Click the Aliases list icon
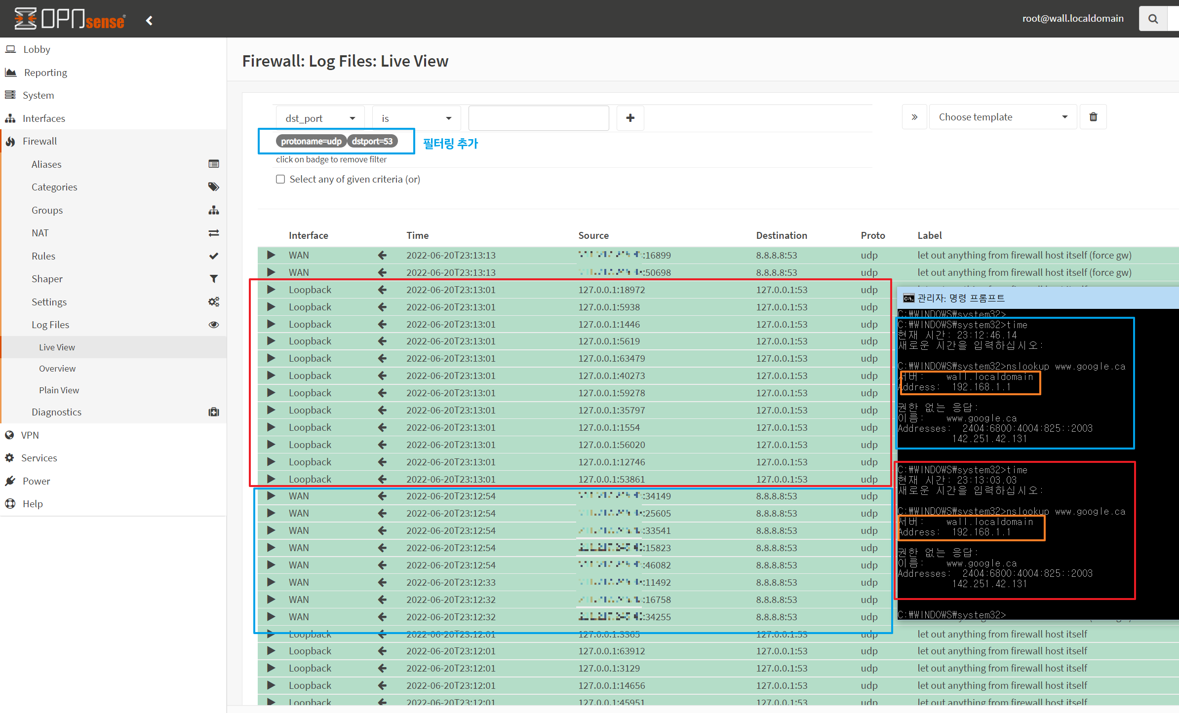This screenshot has height=713, width=1179. 213,164
